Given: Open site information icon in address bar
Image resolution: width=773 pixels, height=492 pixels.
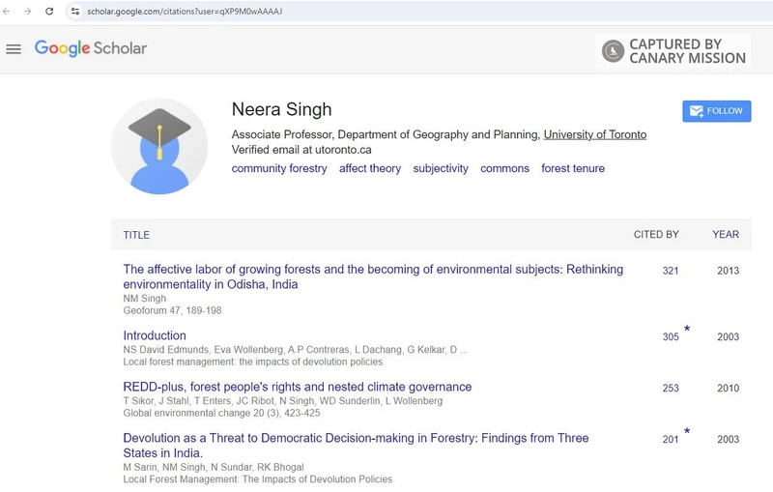Looking at the screenshot, I should coord(75,11).
